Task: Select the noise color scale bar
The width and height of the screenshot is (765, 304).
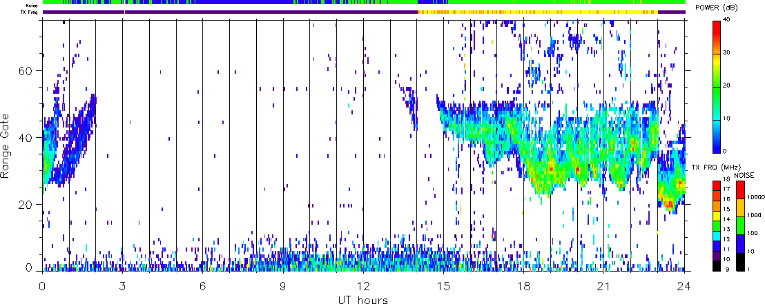Action: 740,225
